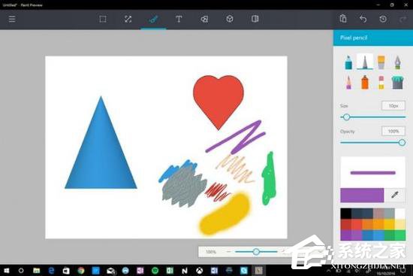Click the Size slider handle
The image size is (413, 276).
[x=346, y=117]
